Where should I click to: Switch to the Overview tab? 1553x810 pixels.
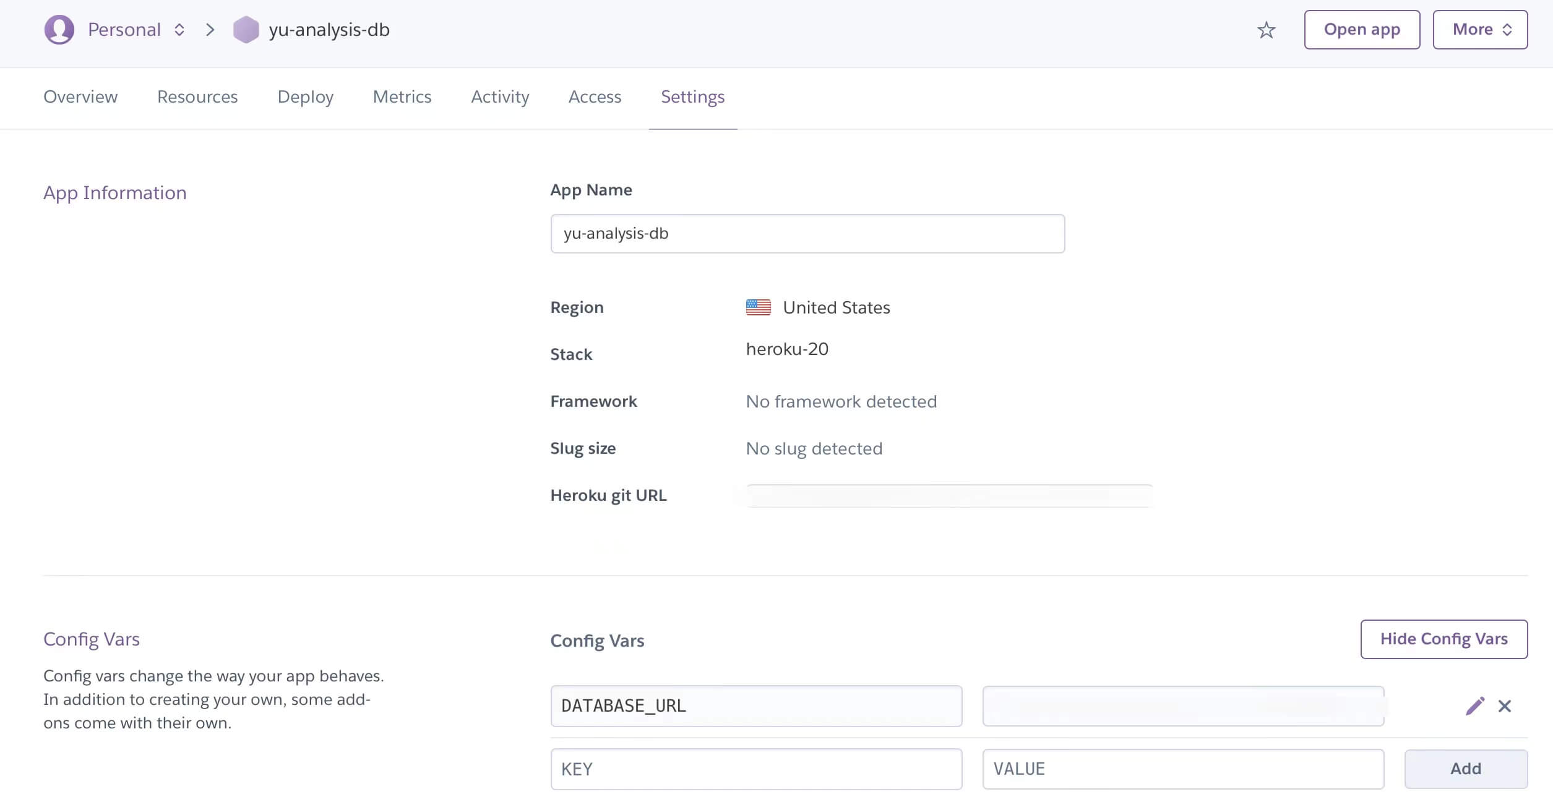80,97
